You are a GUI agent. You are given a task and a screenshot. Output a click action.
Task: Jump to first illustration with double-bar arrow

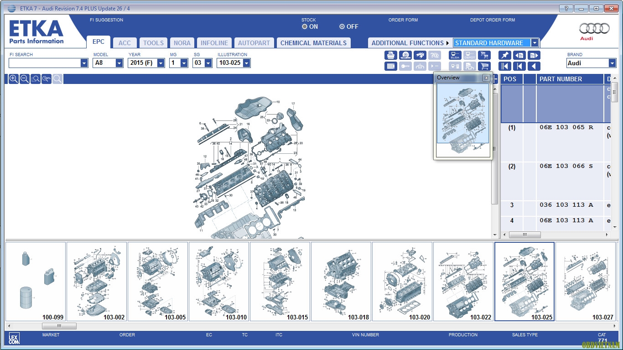[x=505, y=67]
